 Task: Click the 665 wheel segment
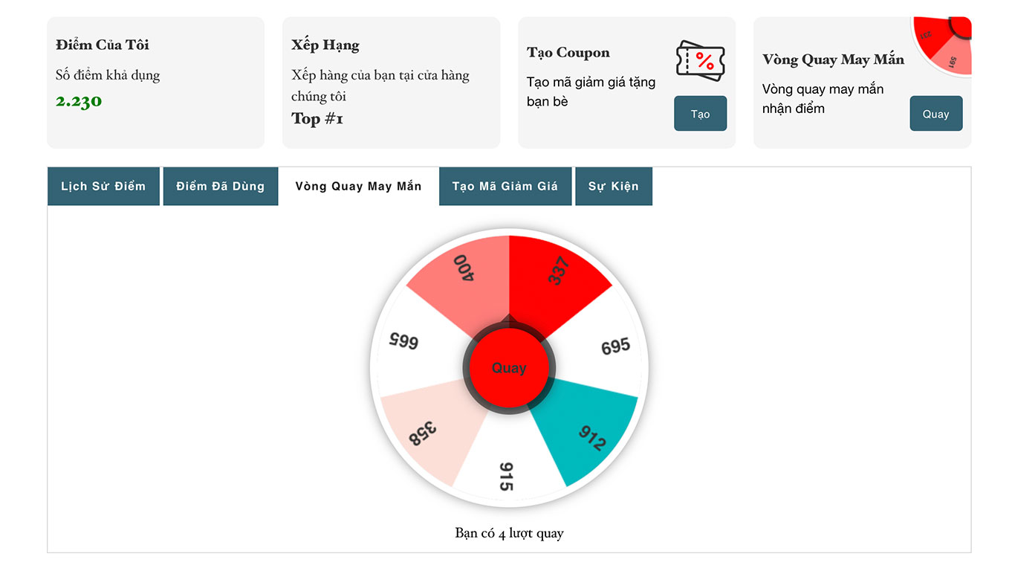tap(403, 342)
